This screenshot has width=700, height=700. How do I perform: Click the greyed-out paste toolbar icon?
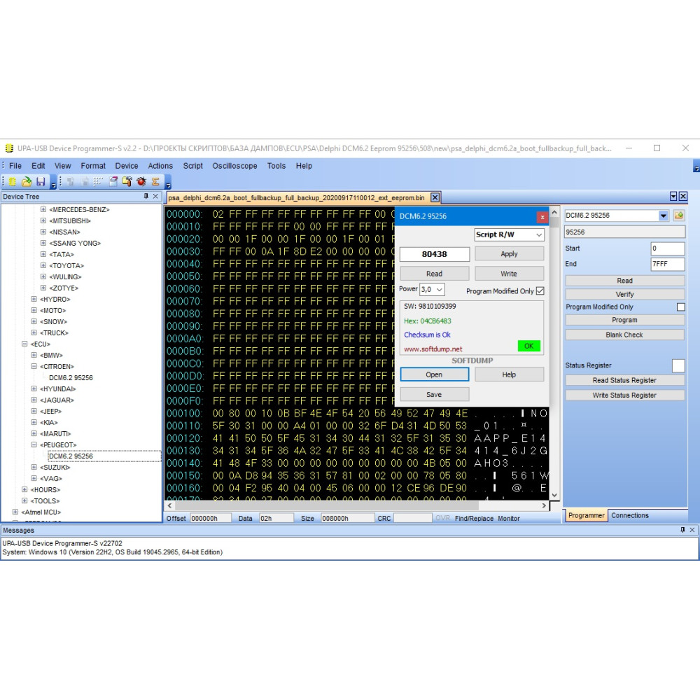[85, 182]
